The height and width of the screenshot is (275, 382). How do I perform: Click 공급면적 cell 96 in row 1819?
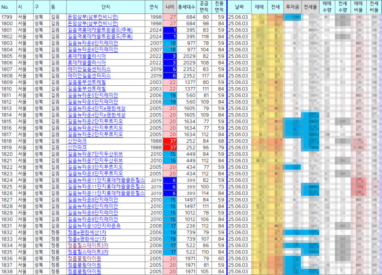point(204,148)
